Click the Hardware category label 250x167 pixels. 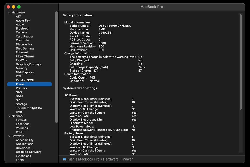click(18, 12)
